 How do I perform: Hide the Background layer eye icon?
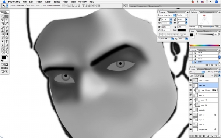pos(191,129)
